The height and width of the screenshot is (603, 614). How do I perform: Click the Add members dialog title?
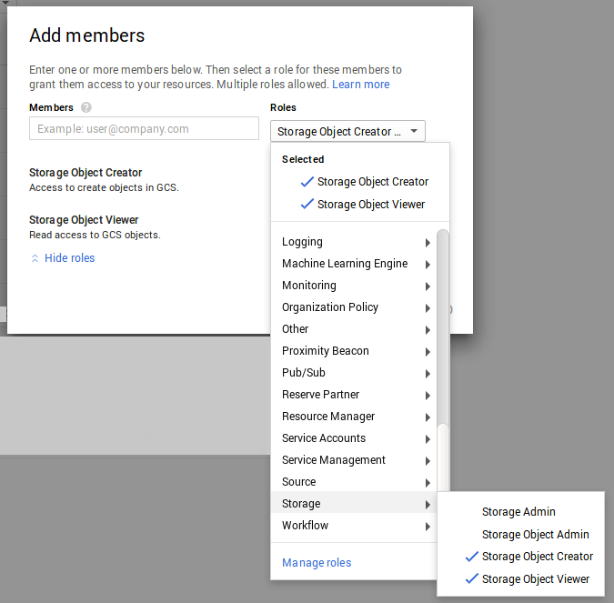click(87, 35)
